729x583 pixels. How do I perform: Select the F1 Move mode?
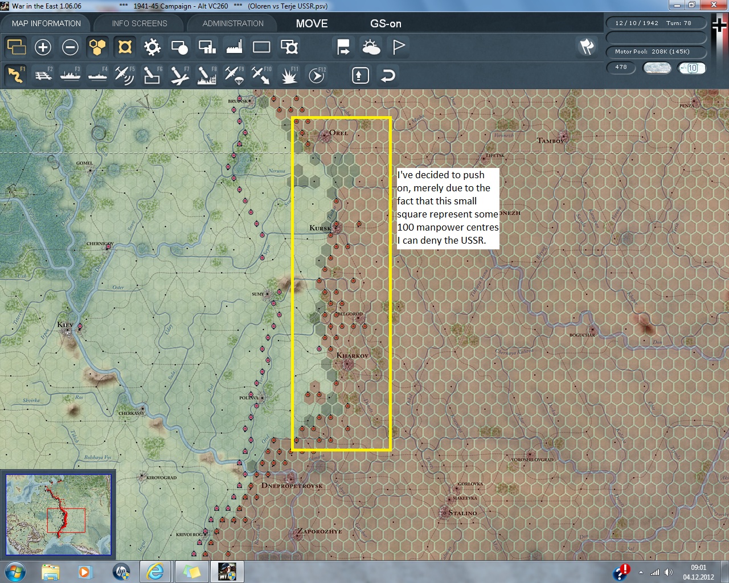pyautogui.click(x=16, y=75)
